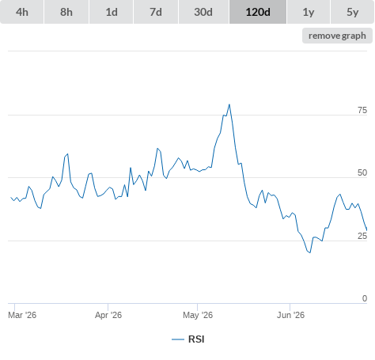Click the 50 y-axis gridline label

pyautogui.click(x=362, y=172)
